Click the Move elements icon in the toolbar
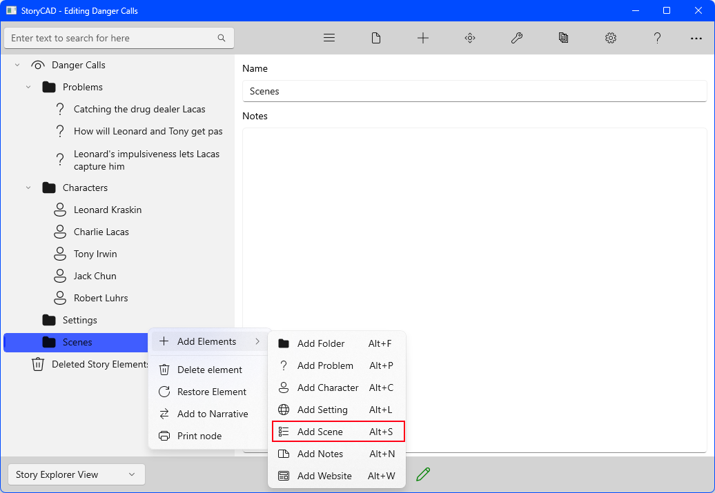The width and height of the screenshot is (715, 493). [x=470, y=38]
